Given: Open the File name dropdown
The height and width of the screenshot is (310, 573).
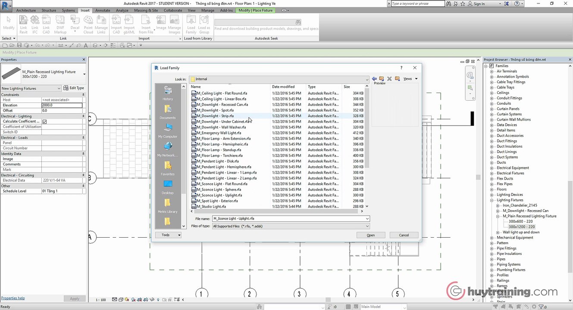Looking at the screenshot, I should (367, 219).
